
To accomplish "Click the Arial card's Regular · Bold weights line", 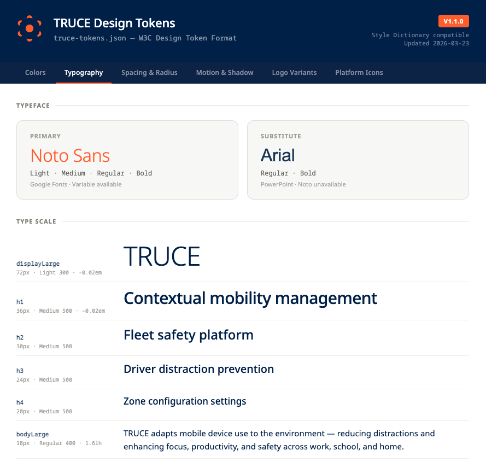I will (288, 173).
